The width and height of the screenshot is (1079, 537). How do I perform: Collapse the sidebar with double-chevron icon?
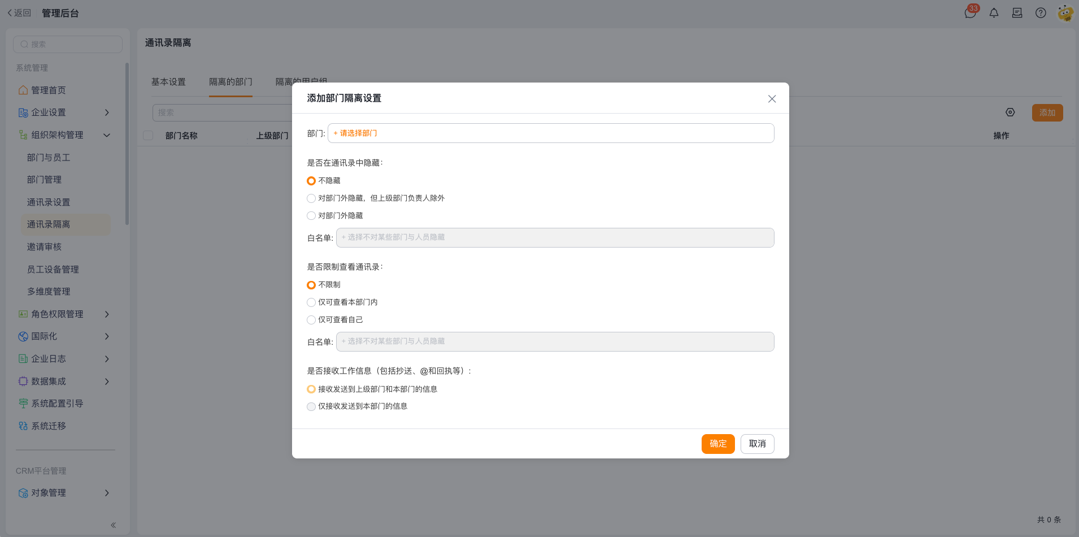coord(114,525)
